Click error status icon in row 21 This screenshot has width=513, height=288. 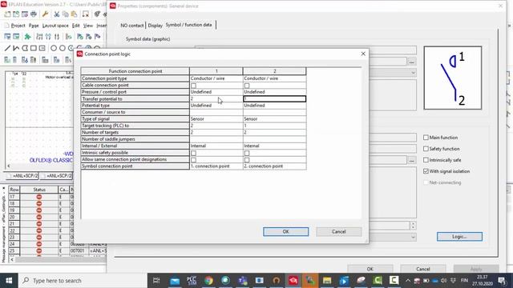click(39, 224)
